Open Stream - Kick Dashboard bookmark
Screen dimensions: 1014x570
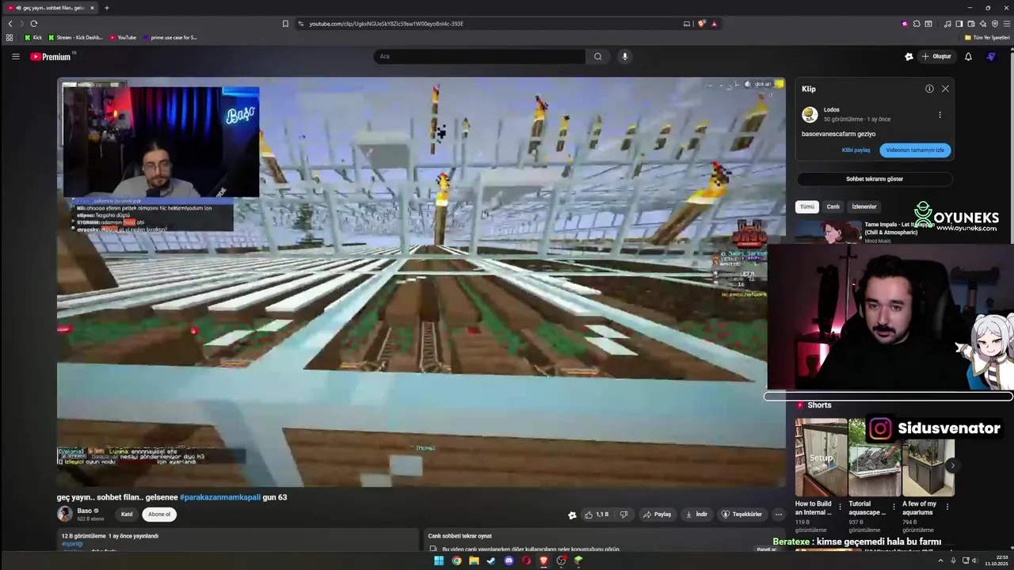coord(75,37)
